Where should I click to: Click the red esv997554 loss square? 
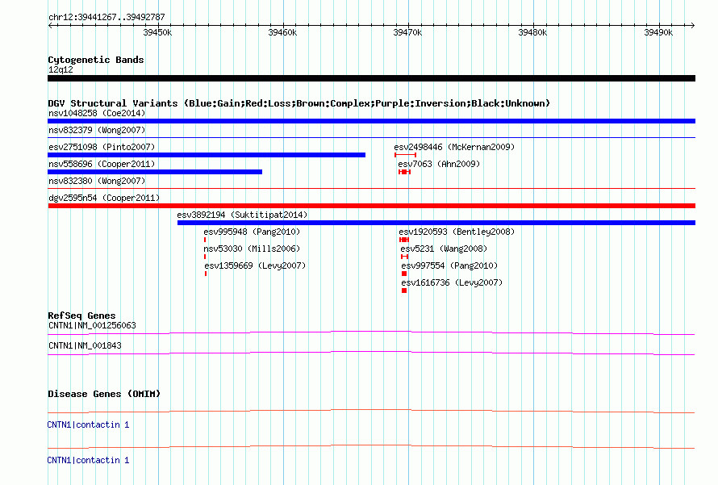click(x=404, y=274)
